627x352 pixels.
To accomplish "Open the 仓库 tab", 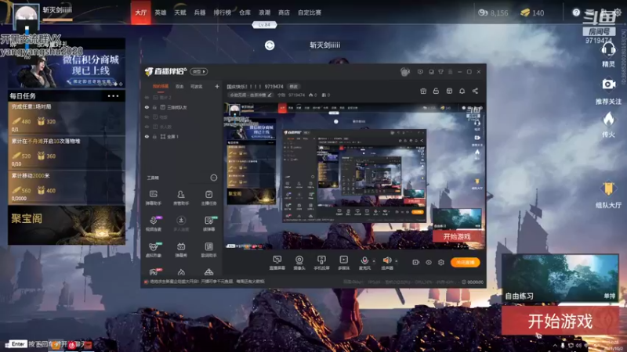I will click(x=245, y=13).
